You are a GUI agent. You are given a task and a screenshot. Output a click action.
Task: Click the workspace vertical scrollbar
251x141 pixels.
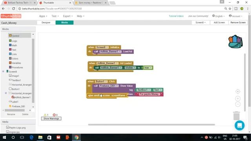click(x=245, y=82)
